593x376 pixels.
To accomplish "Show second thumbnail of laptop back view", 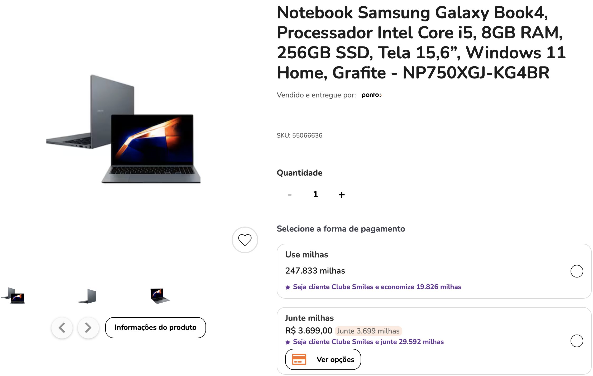I will tap(87, 296).
